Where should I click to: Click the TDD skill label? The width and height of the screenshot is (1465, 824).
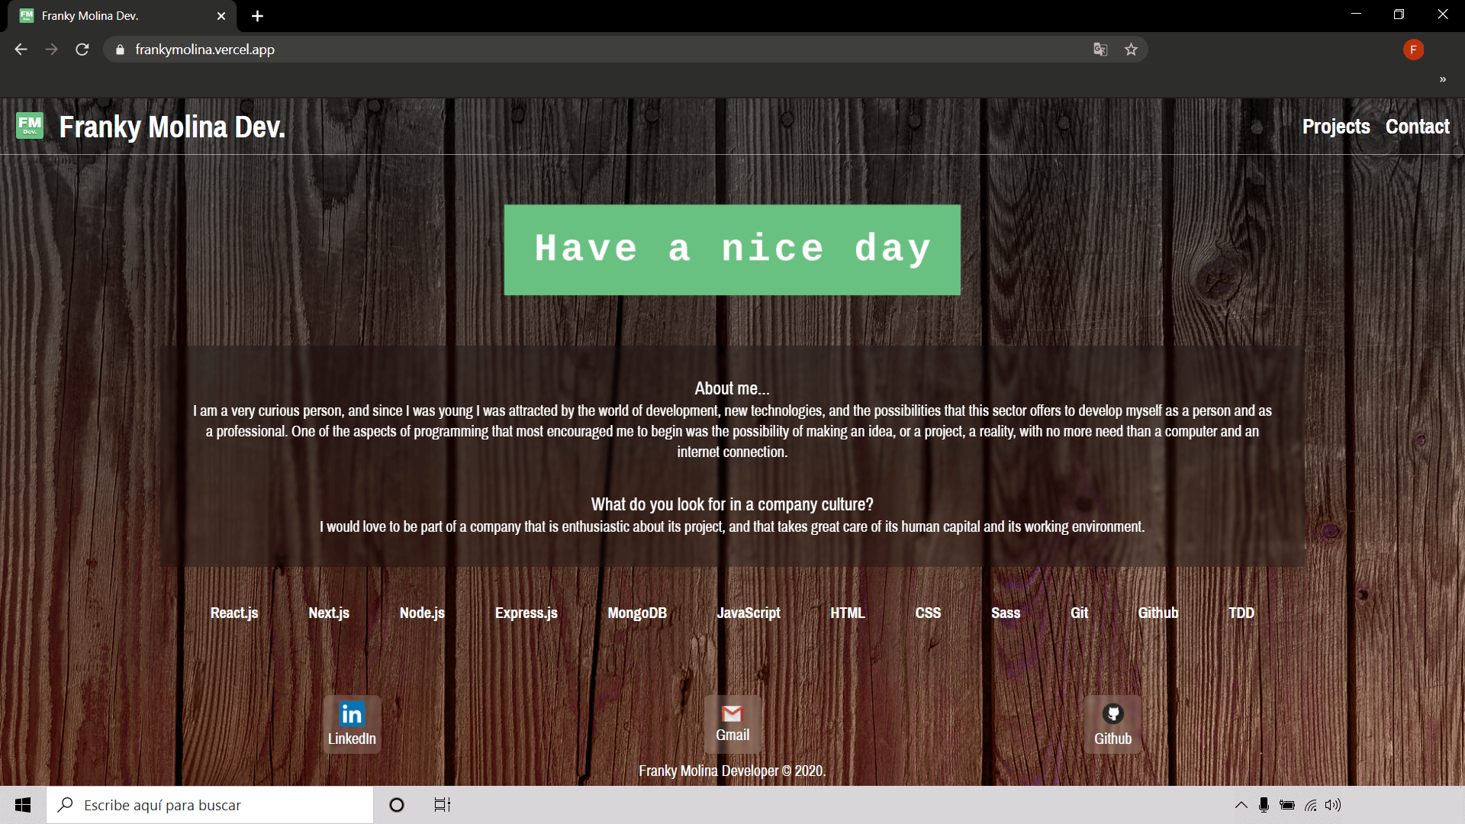(x=1241, y=613)
